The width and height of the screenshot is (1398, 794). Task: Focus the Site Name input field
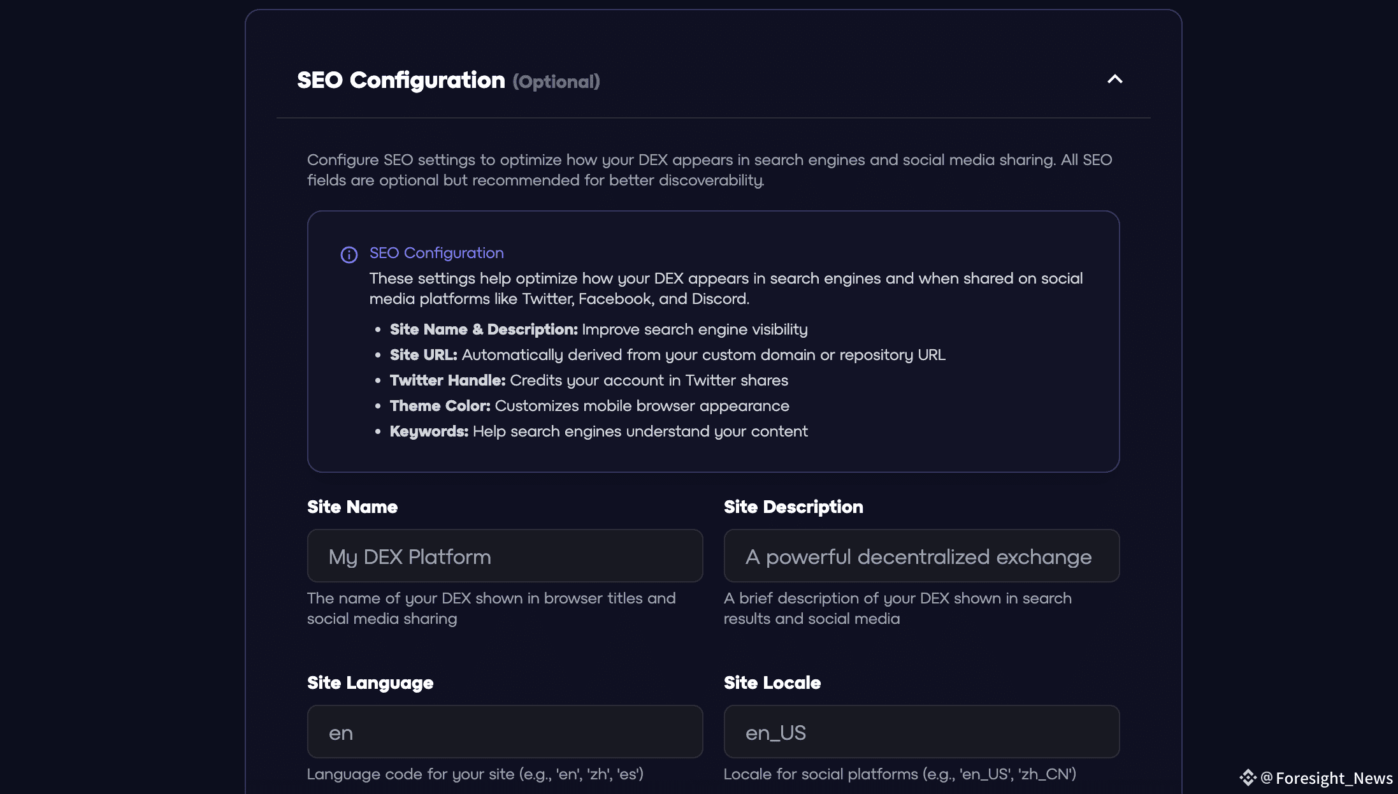click(505, 556)
